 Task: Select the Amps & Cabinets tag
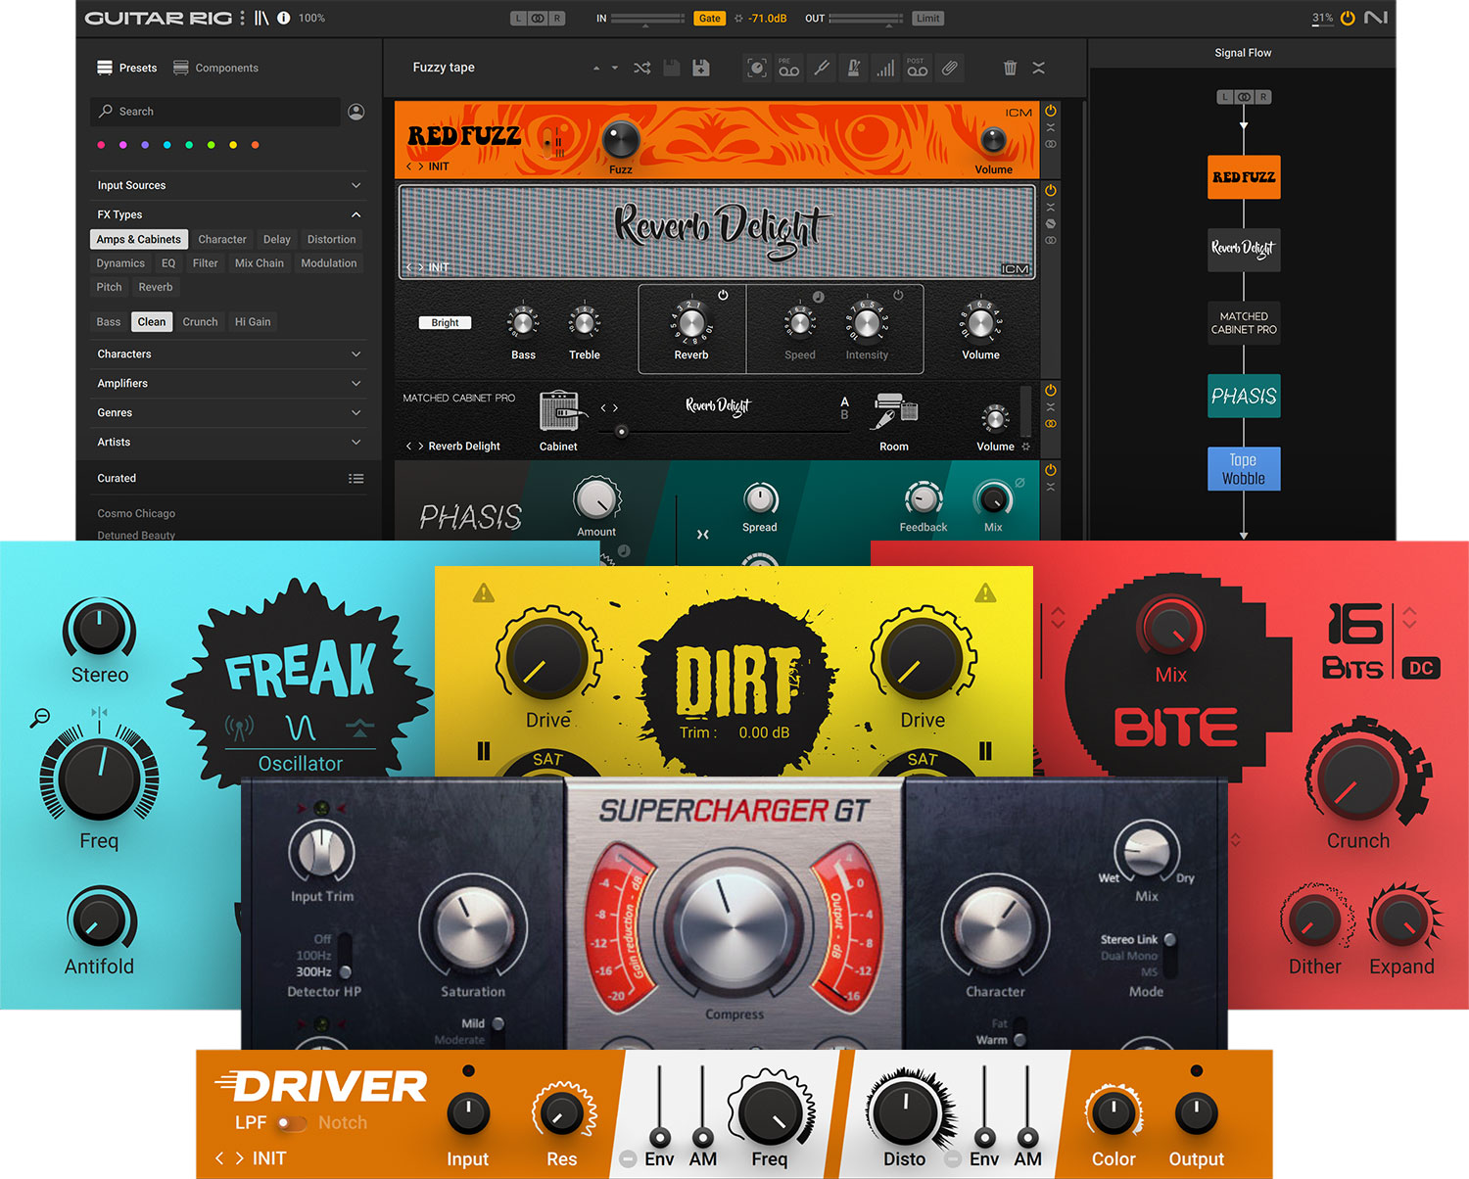pyautogui.click(x=138, y=239)
